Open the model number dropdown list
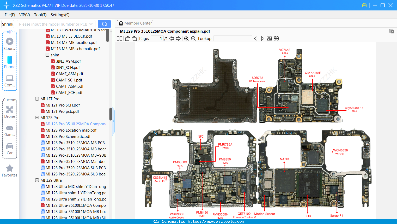The height and width of the screenshot is (224, 397). tap(91, 24)
